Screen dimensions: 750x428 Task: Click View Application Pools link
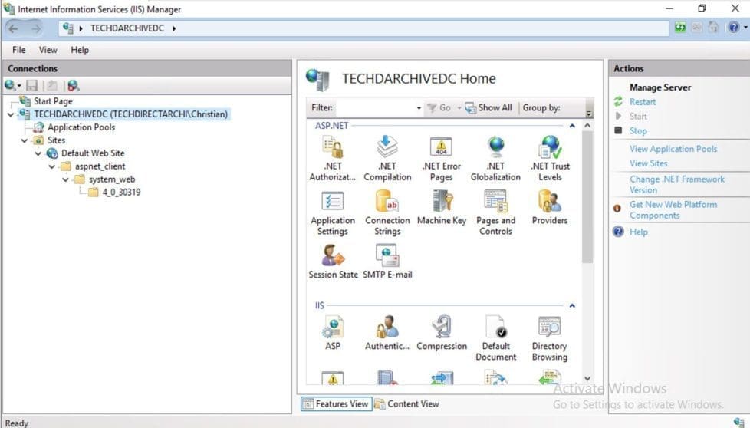pyautogui.click(x=673, y=149)
